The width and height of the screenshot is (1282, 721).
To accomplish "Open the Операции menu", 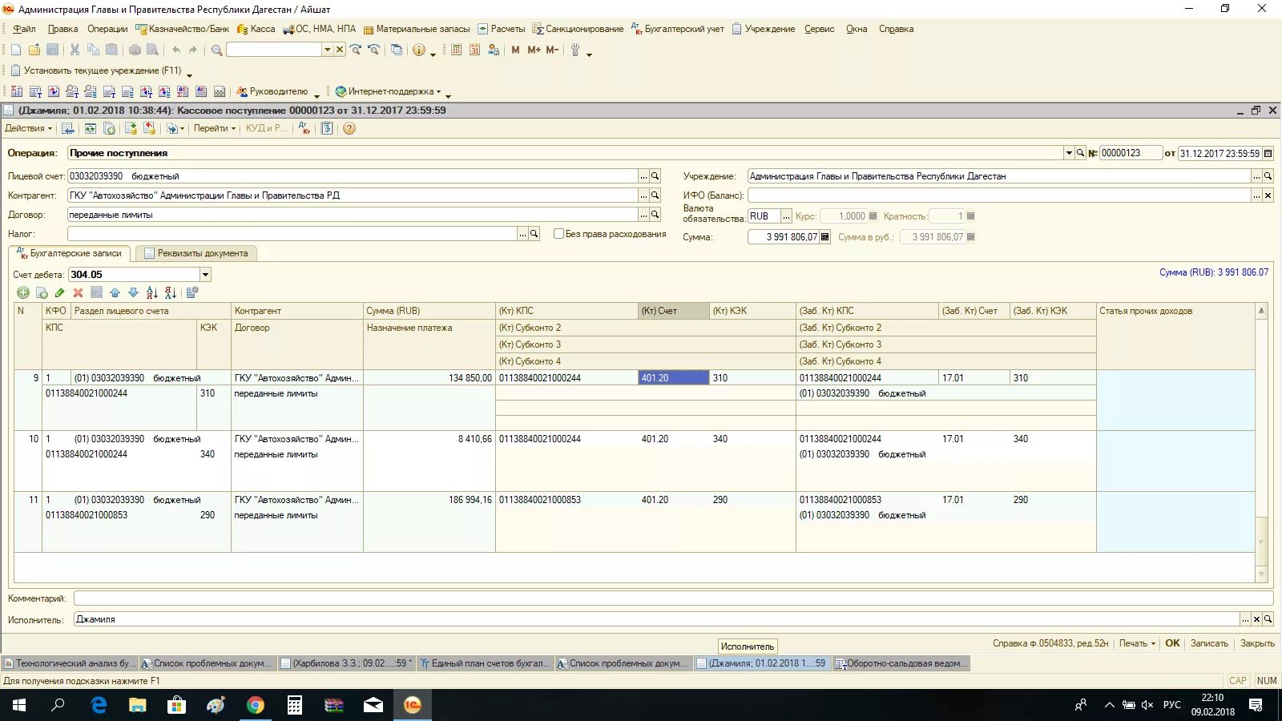I will click(107, 29).
